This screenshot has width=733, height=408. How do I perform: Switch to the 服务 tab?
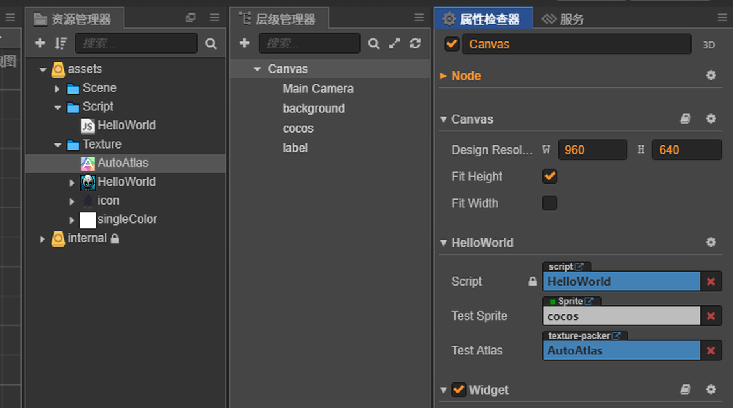click(x=563, y=19)
